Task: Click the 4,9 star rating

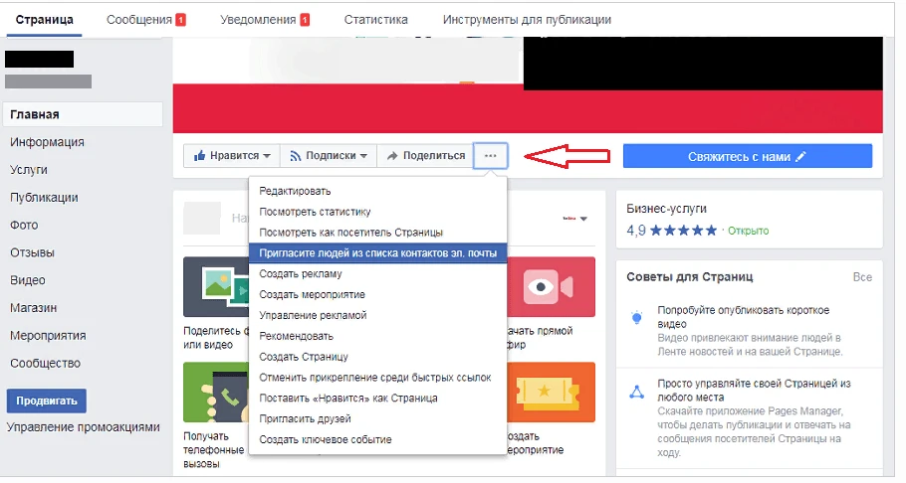Action: pyautogui.click(x=671, y=231)
